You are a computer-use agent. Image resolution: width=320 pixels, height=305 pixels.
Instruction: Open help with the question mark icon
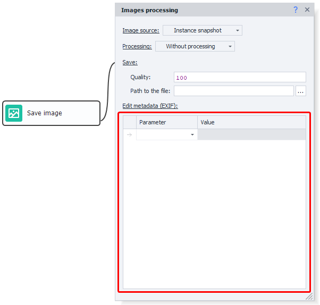(296, 10)
